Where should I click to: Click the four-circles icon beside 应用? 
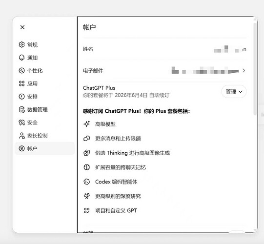[21, 83]
